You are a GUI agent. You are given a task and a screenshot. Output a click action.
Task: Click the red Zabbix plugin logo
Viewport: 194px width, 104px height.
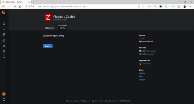tap(48, 17)
